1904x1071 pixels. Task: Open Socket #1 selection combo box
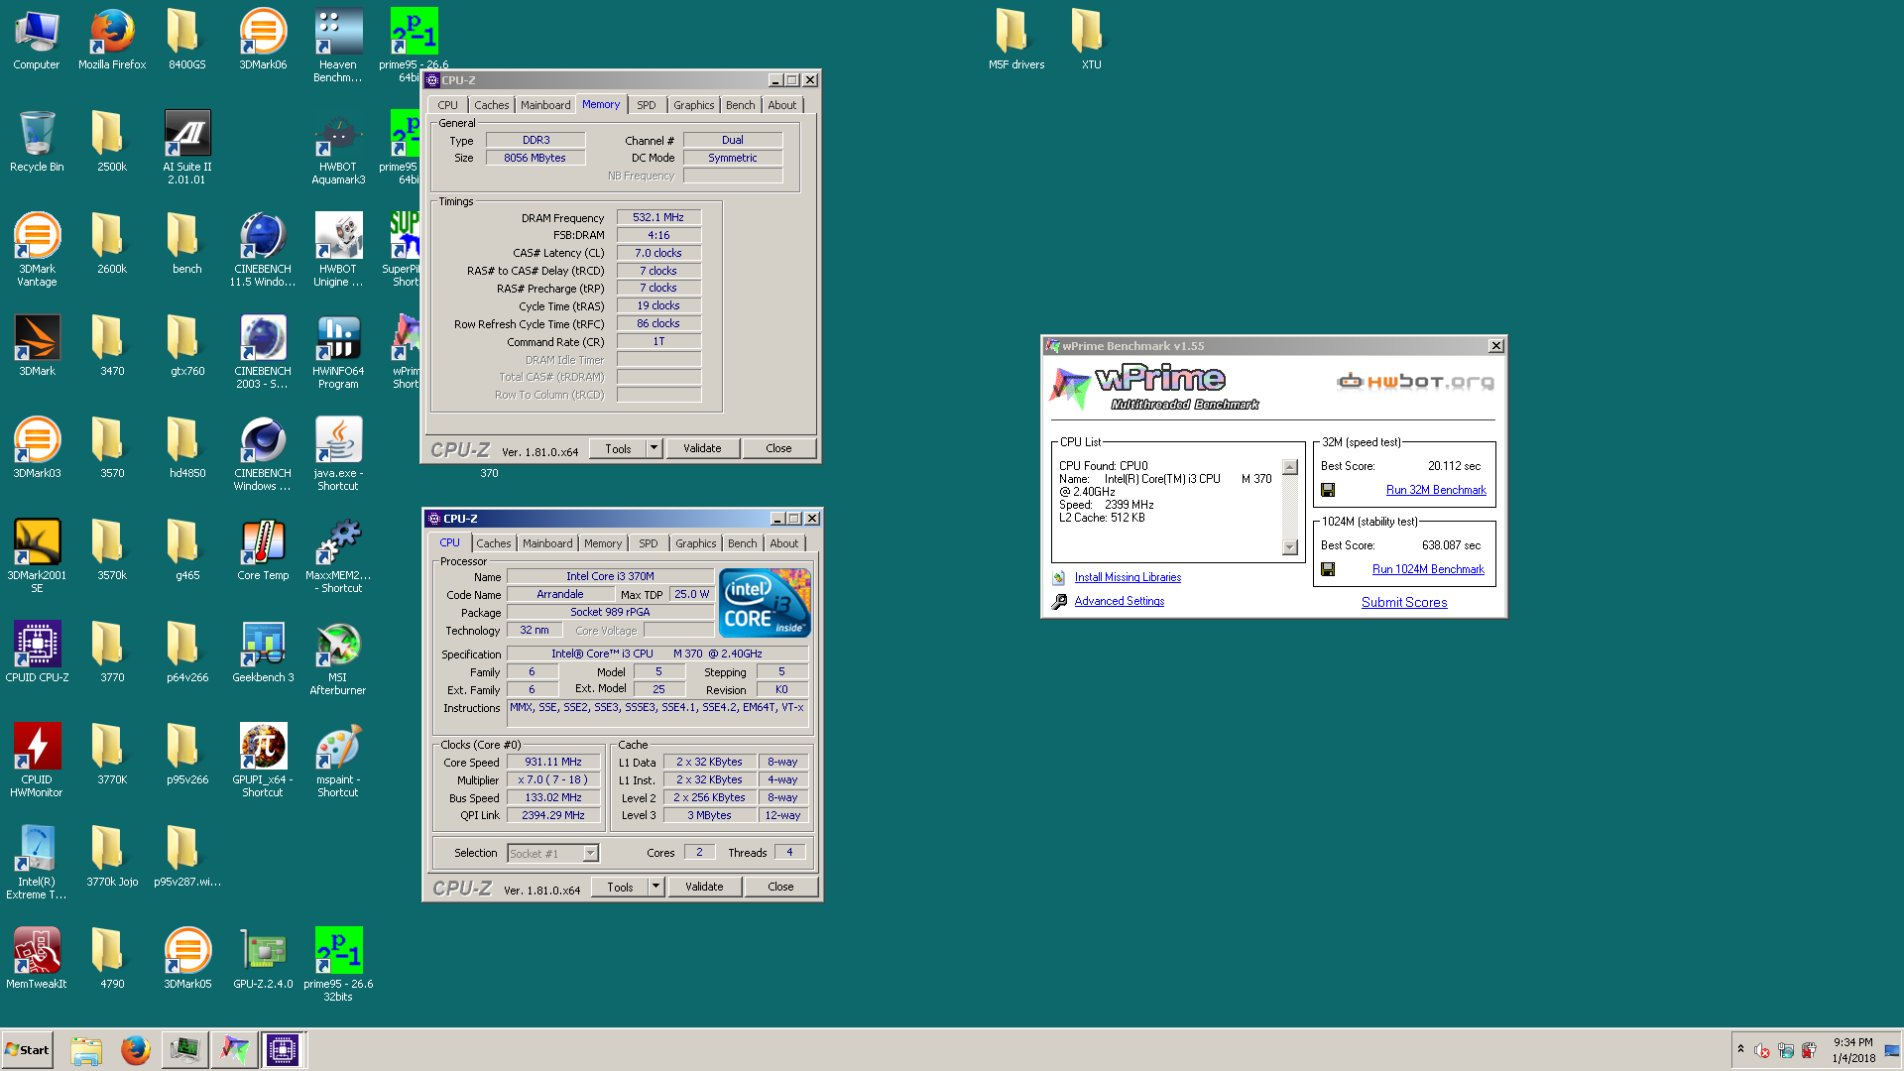point(553,853)
